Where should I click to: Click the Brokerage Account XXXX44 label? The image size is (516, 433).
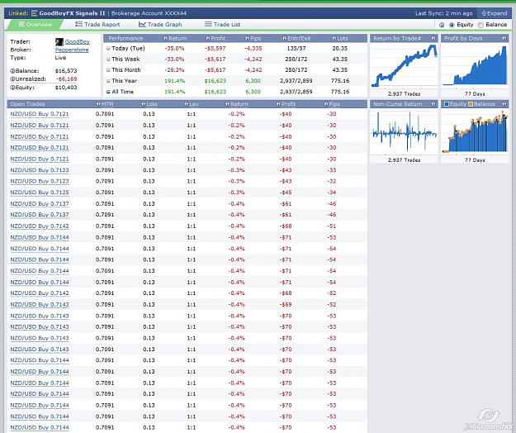[149, 13]
